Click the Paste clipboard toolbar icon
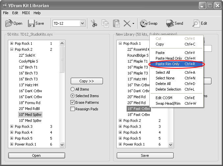This screenshot has height=166, width=223. (x=116, y=23)
